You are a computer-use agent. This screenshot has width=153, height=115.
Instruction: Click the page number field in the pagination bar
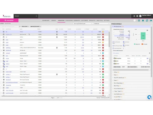pyautogui.click(x=55, y=98)
